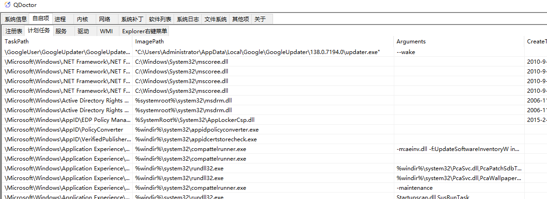
Task: Switch to the 软件列表 tab
Action: pos(160,19)
